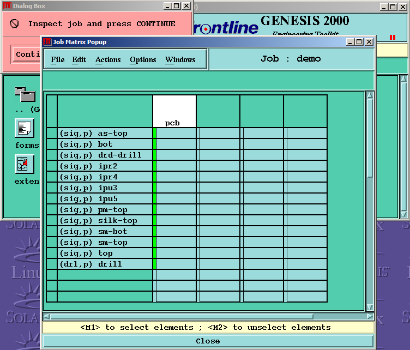Click the Job Matrix Popup title bar icon
410x350 pixels.
(47, 42)
